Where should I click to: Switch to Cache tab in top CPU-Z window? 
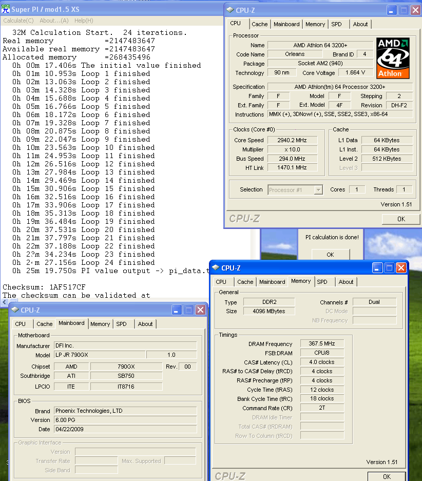tap(259, 24)
